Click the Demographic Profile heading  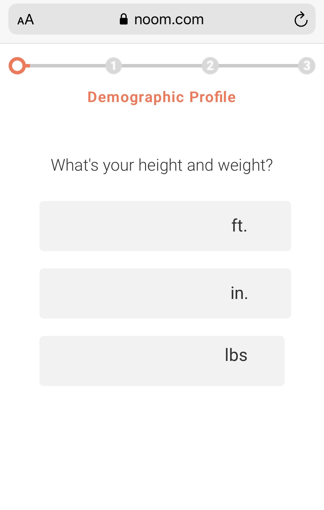coord(162,97)
